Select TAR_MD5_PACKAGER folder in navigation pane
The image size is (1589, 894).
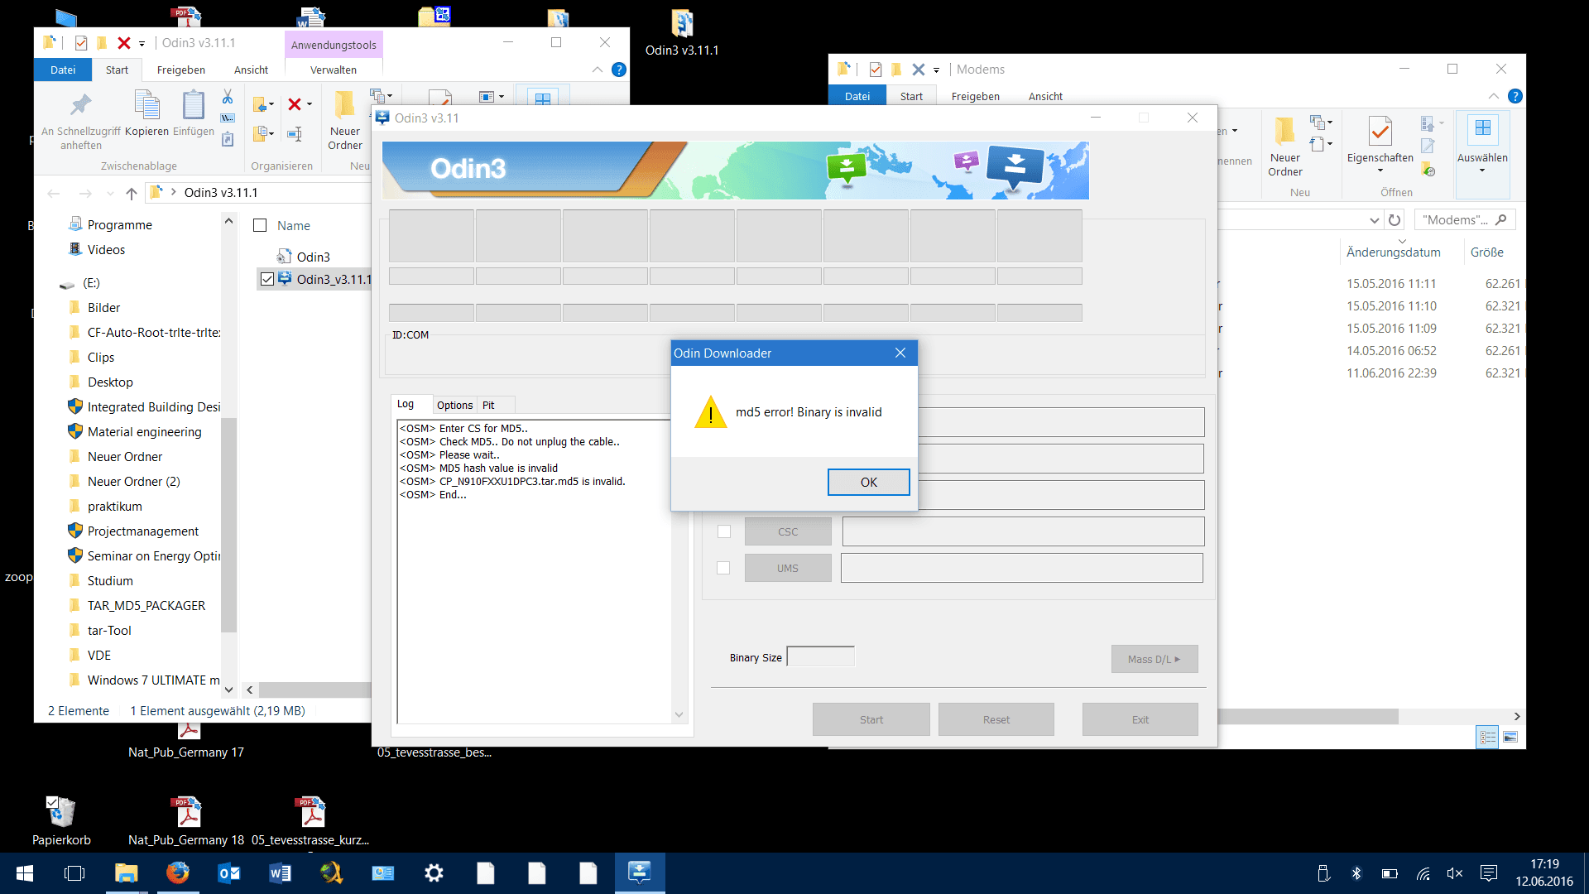pos(146,606)
